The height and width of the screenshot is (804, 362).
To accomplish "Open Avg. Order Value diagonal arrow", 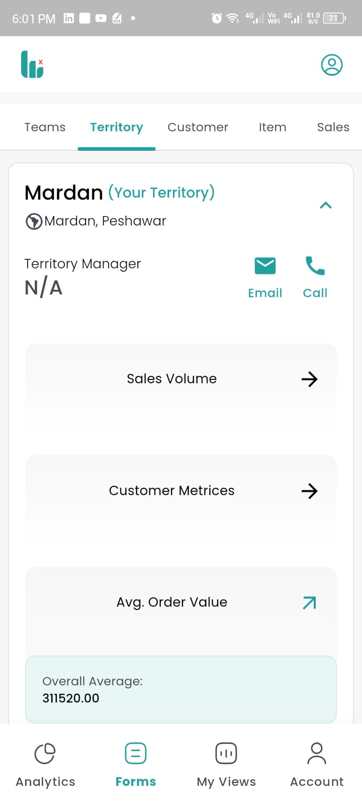I will [x=309, y=602].
